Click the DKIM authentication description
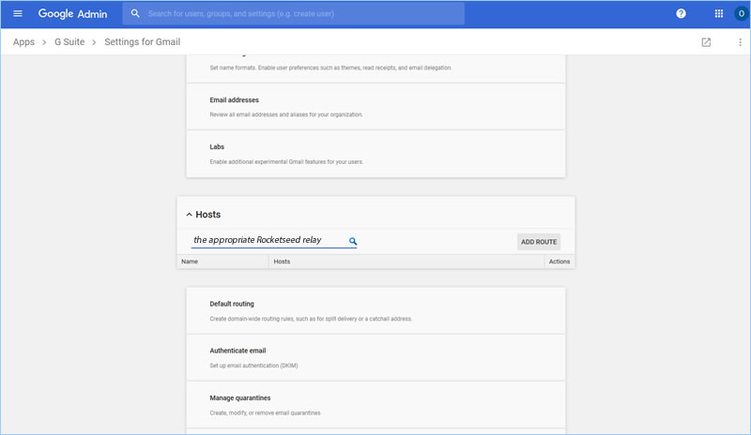Image resolution: width=751 pixels, height=435 pixels. click(x=253, y=366)
